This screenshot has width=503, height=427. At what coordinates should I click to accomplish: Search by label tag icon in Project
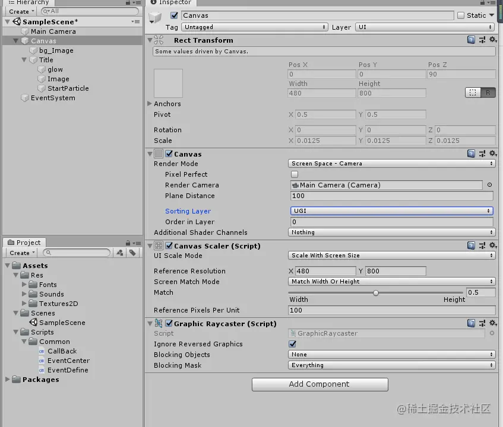pyautogui.click(x=132, y=253)
